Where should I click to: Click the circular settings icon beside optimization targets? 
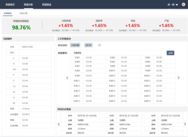point(100,45)
